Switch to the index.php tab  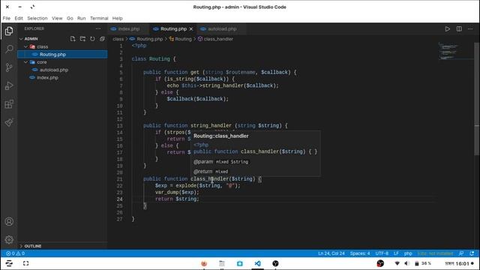click(x=128, y=28)
